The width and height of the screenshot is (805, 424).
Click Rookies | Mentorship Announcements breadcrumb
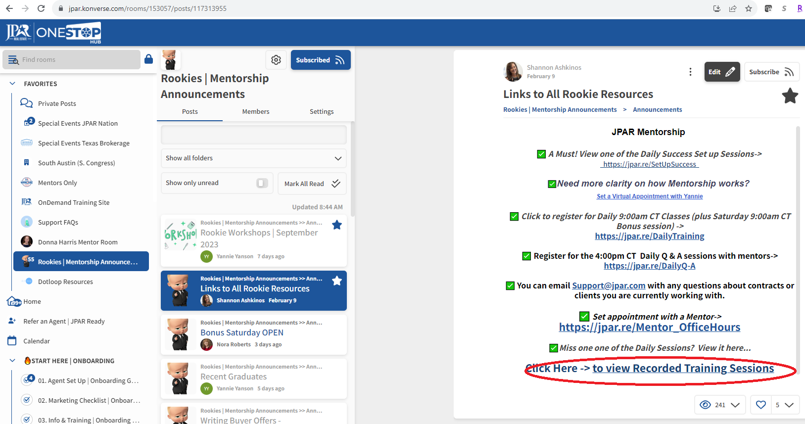(x=560, y=109)
